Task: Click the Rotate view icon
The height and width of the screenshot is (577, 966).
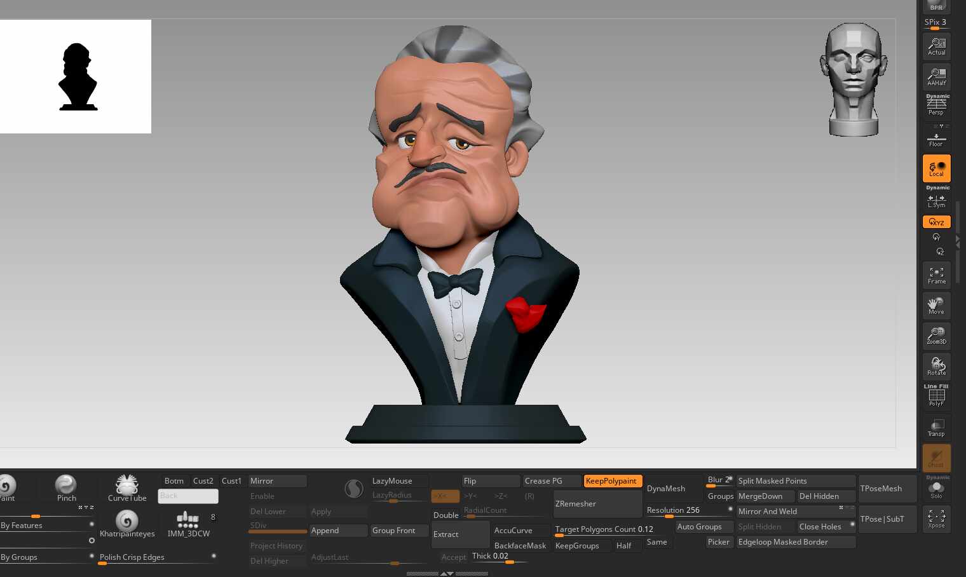Action: 936,367
